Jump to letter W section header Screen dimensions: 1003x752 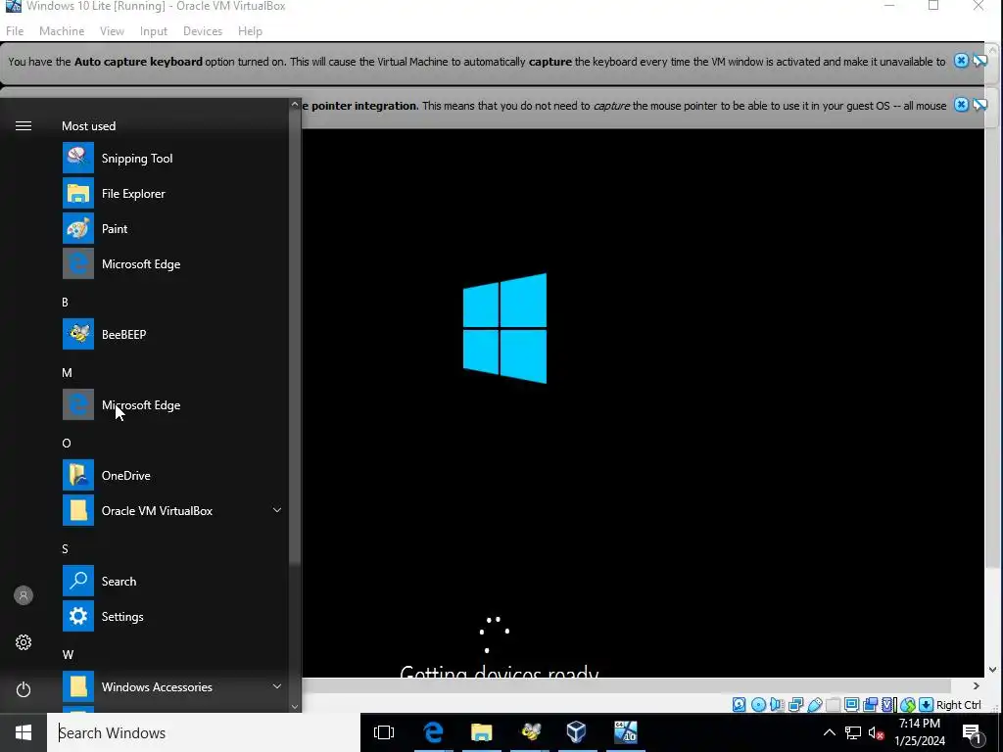[x=68, y=654]
